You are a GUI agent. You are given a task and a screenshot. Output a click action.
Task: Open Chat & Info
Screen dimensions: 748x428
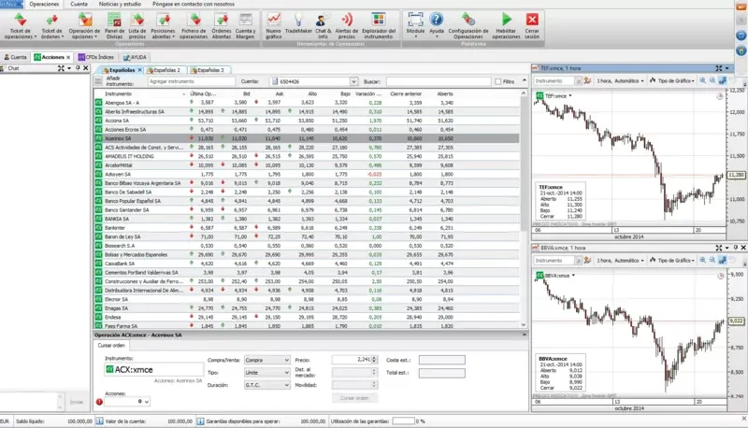pos(323,26)
